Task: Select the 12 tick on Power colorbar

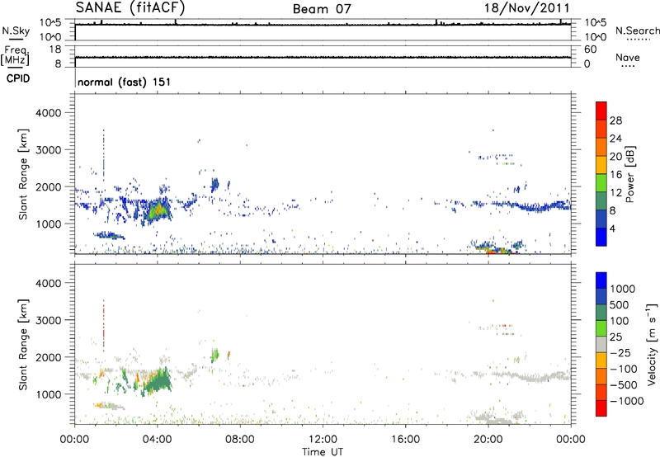Action: click(615, 193)
